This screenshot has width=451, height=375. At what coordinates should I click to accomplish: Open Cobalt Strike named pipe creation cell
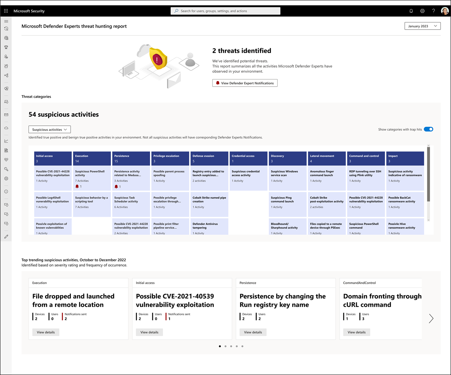tap(209, 204)
